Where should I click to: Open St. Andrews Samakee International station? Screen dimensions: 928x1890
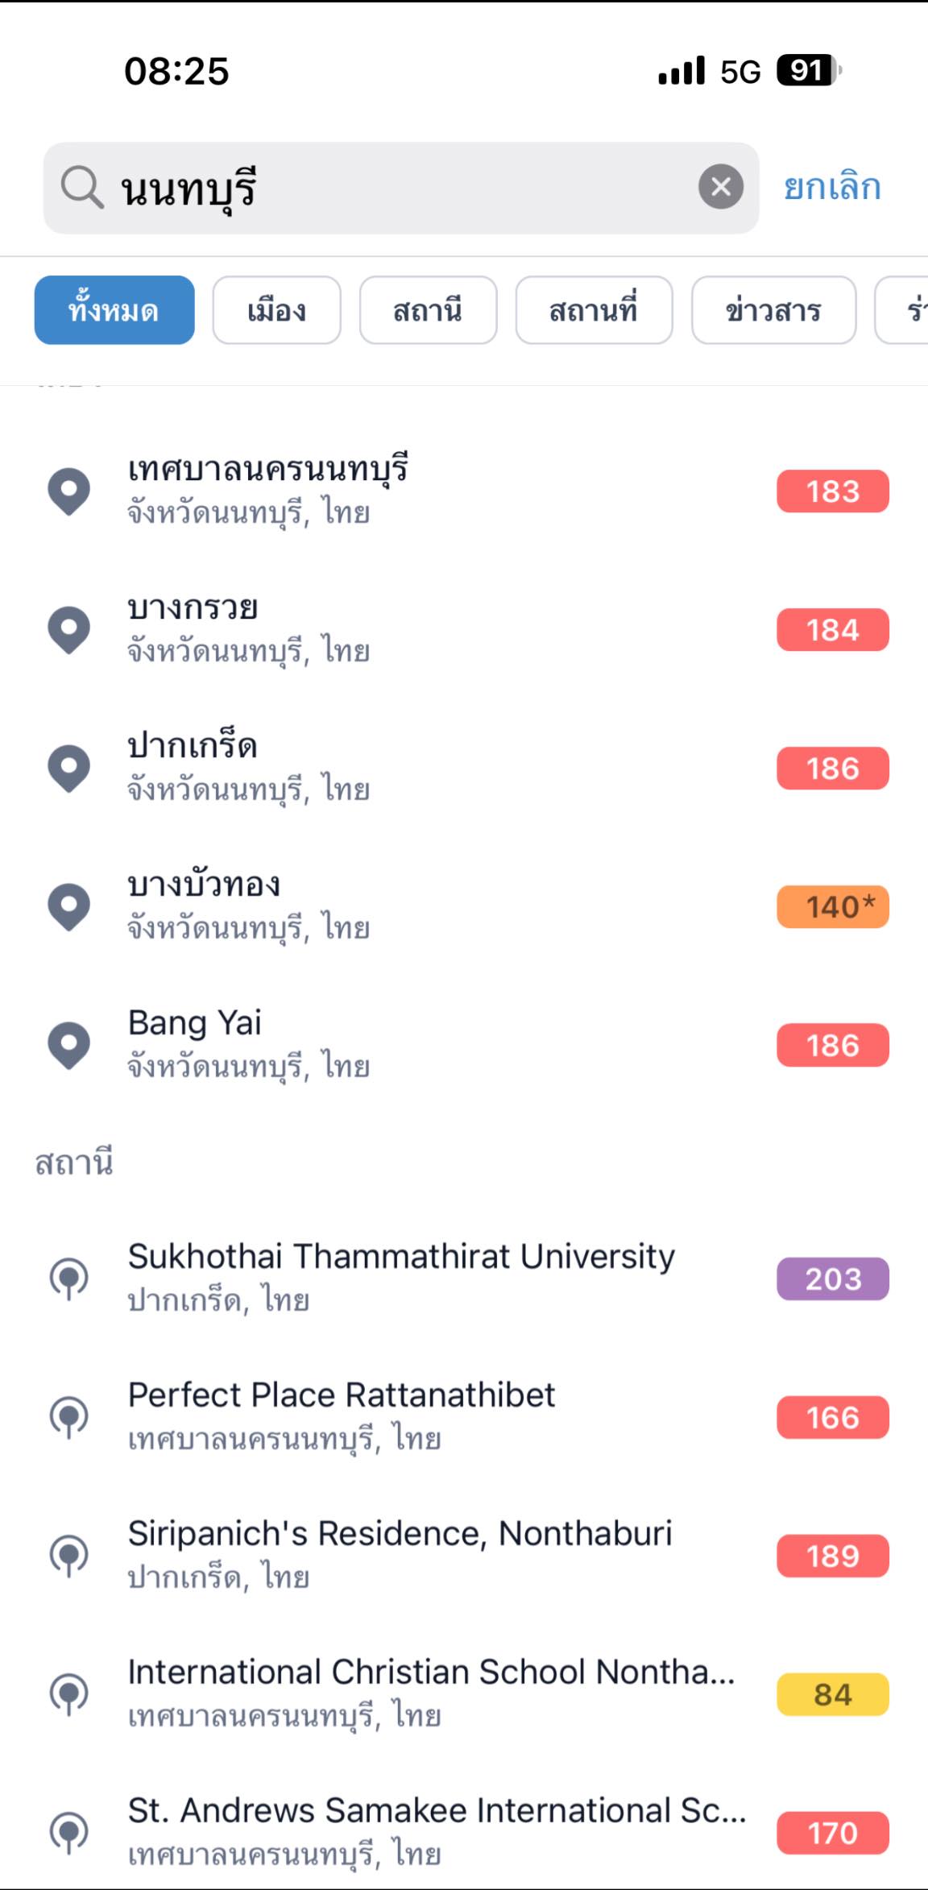435,1830
